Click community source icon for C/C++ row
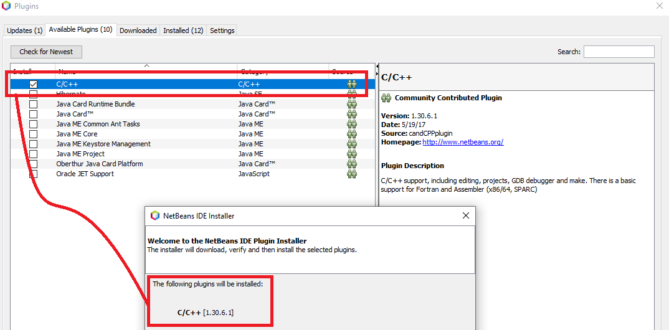 click(352, 85)
